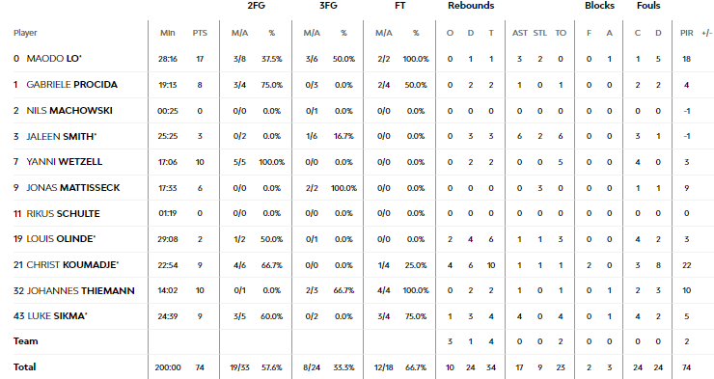714x379 pixels.
Task: Click the PIR column header
Action: pyautogui.click(x=686, y=33)
